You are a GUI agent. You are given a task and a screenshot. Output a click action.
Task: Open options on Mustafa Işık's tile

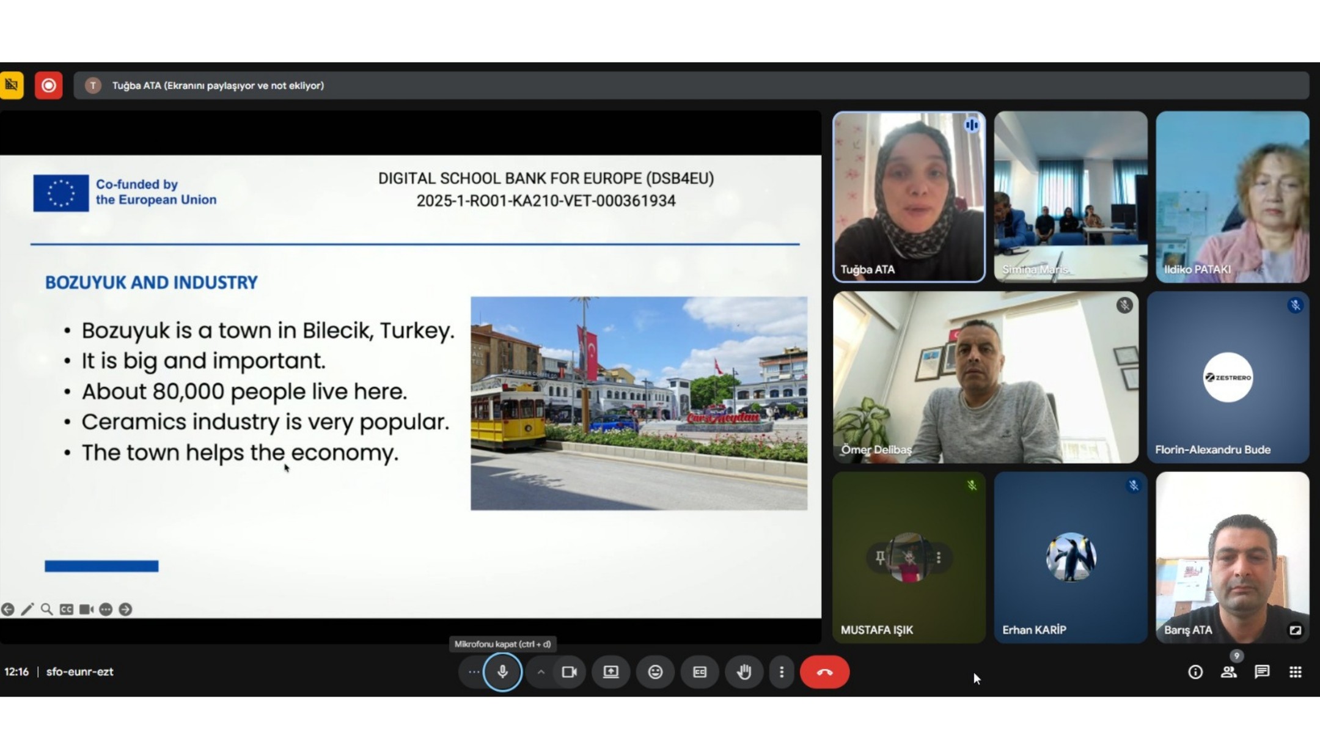tap(939, 557)
